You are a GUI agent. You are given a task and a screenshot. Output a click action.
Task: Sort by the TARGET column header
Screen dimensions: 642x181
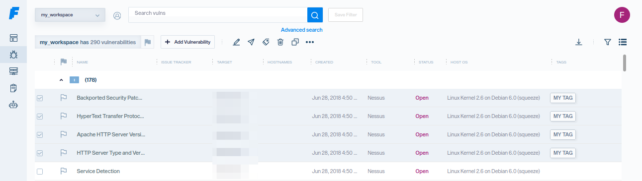(224, 62)
